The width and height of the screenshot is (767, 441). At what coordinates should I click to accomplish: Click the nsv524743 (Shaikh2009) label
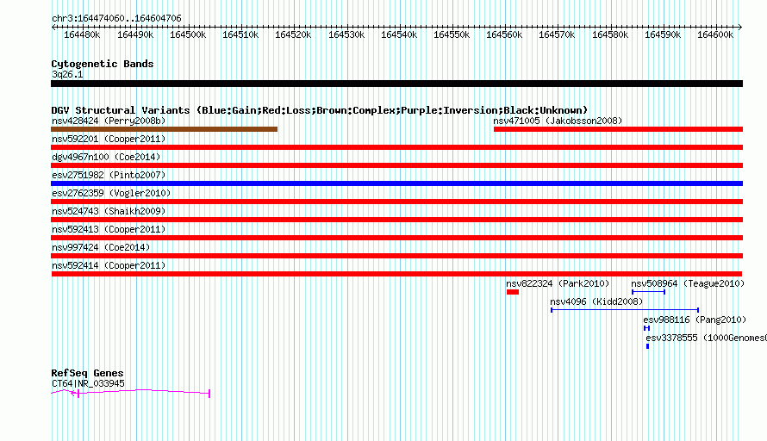(109, 211)
